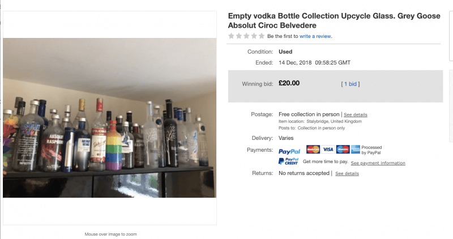Click the third rating star
The image size is (453, 239).
click(246, 36)
